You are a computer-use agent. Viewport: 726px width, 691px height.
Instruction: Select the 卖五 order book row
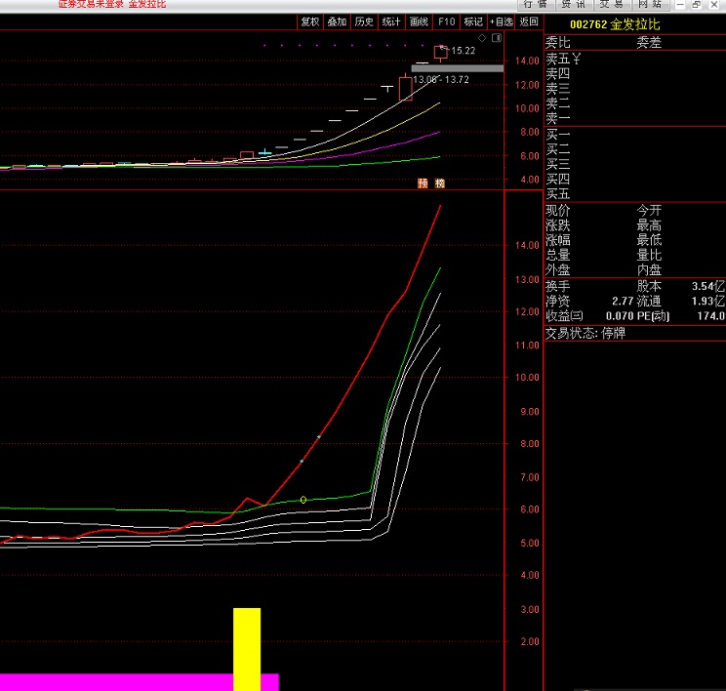pyautogui.click(x=635, y=59)
